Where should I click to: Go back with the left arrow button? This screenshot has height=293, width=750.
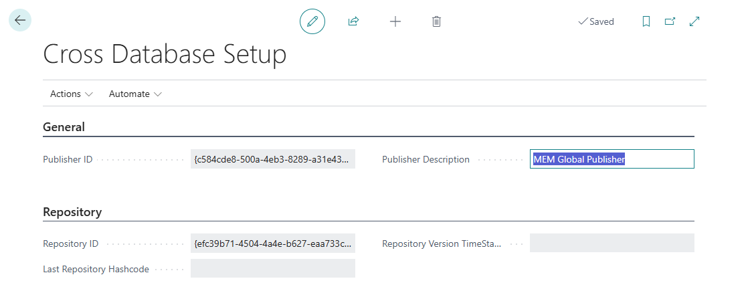[x=20, y=21]
